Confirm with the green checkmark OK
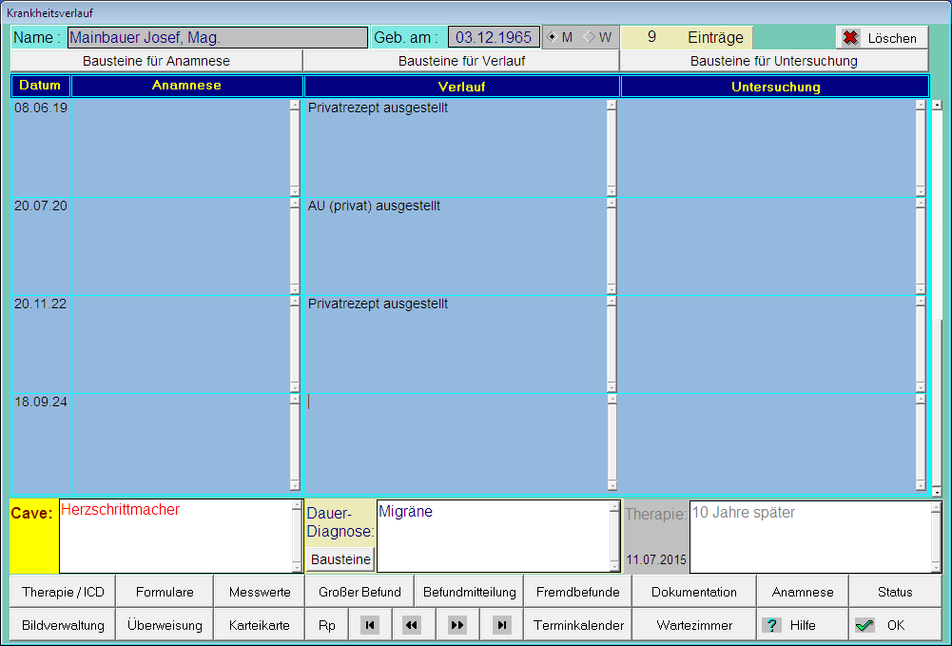Image resolution: width=952 pixels, height=646 pixels. click(x=881, y=625)
